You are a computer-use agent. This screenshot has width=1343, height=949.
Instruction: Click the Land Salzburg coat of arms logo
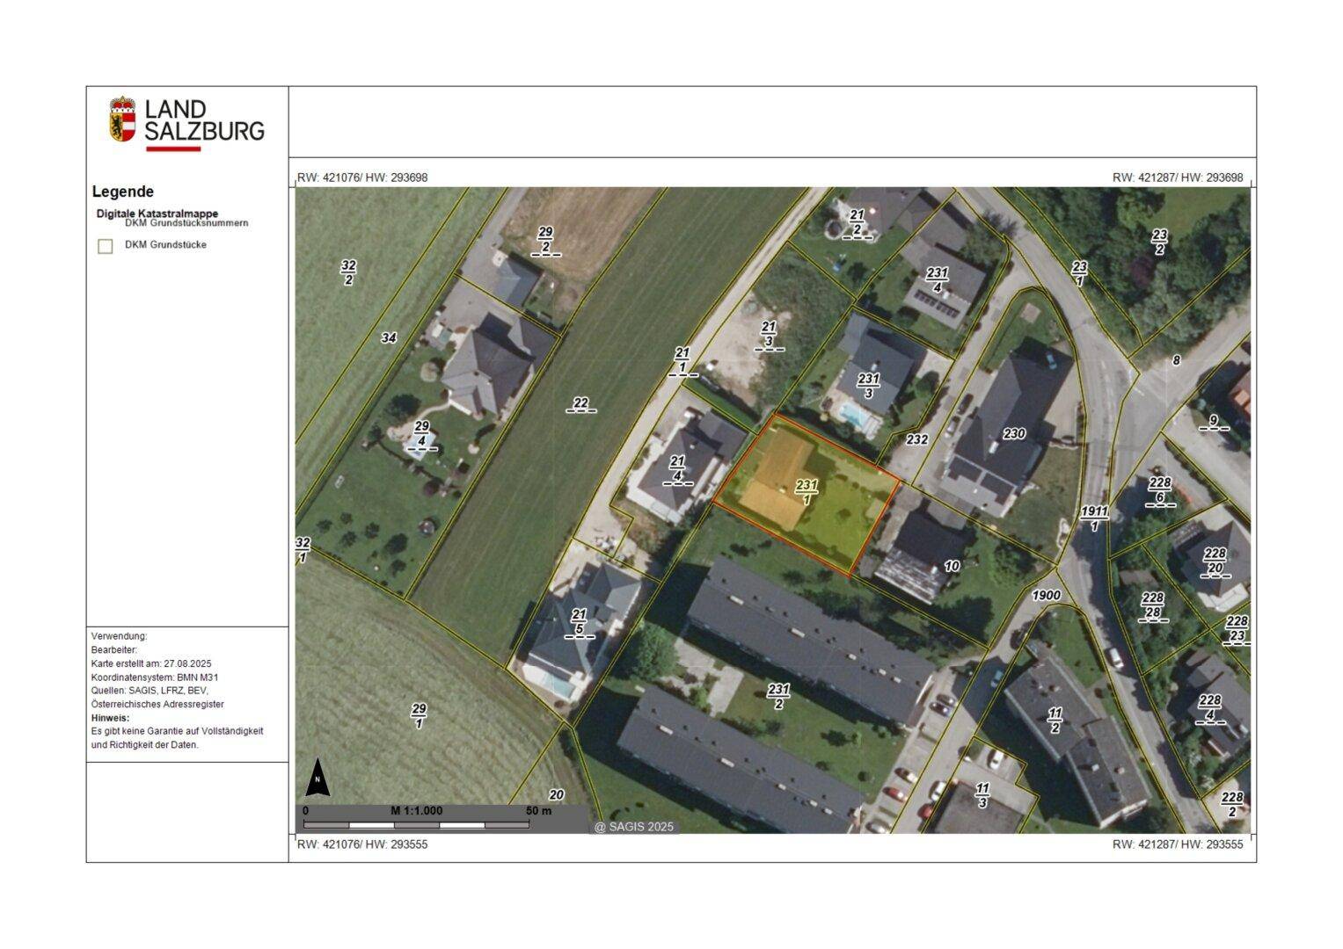123,120
